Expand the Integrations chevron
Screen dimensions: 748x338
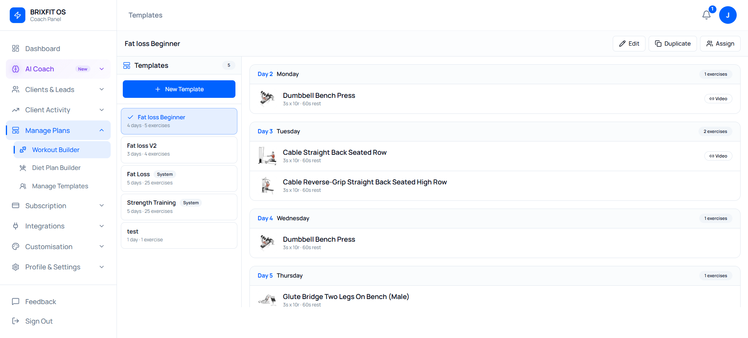tap(102, 226)
